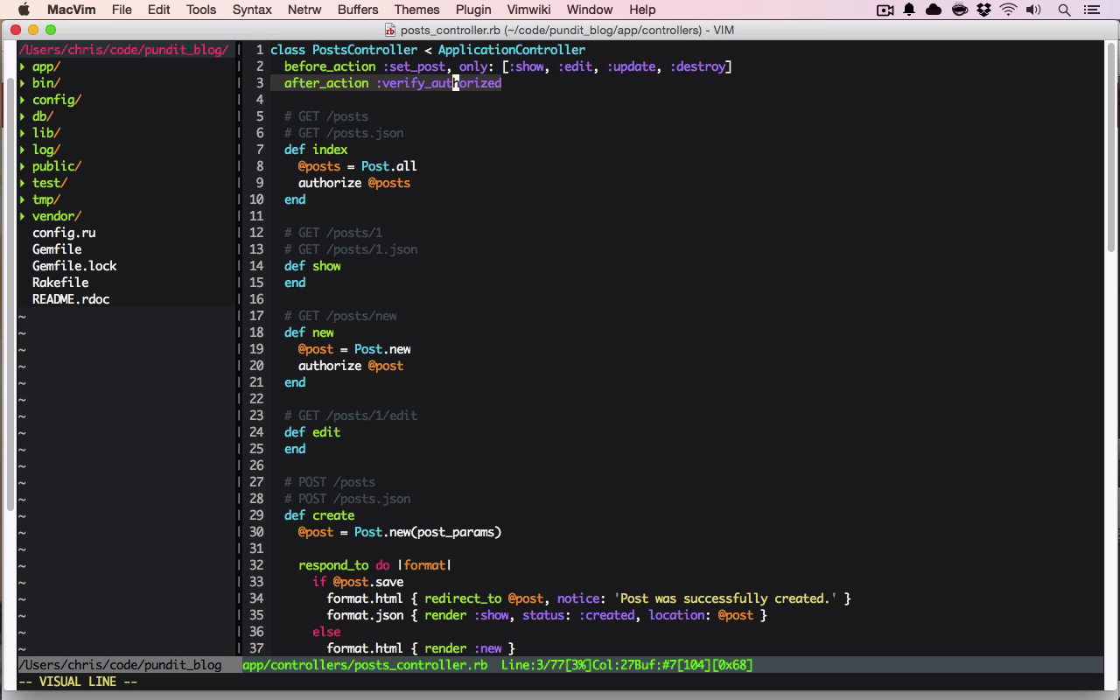Select README.rdoc in file tree
Image resolution: width=1120 pixels, height=700 pixels.
(x=71, y=299)
